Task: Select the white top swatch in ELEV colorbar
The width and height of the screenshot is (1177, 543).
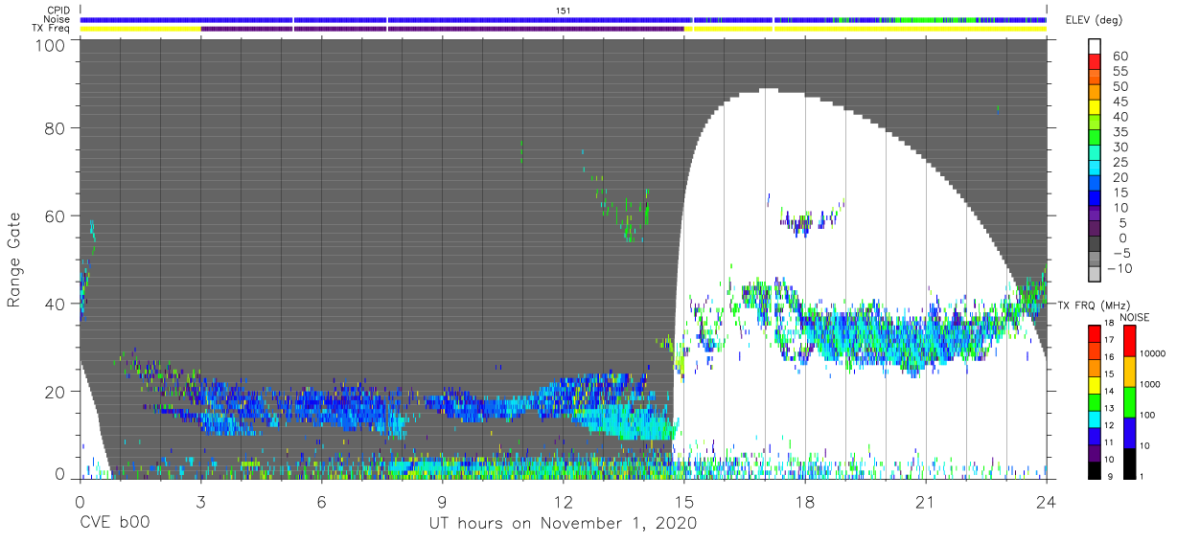Action: [1095, 47]
